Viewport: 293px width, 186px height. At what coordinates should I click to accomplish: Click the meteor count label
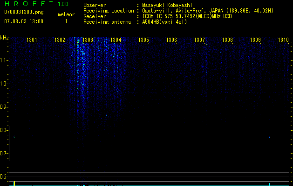pyautogui.click(x=66, y=14)
